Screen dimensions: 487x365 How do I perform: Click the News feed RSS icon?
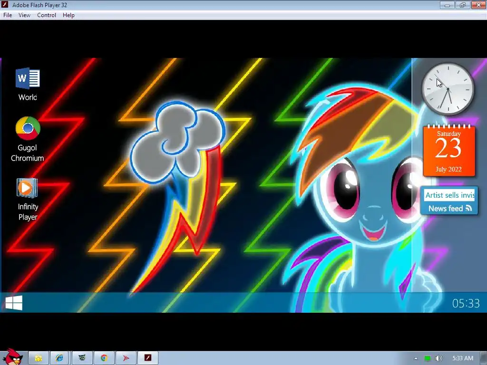pos(469,208)
